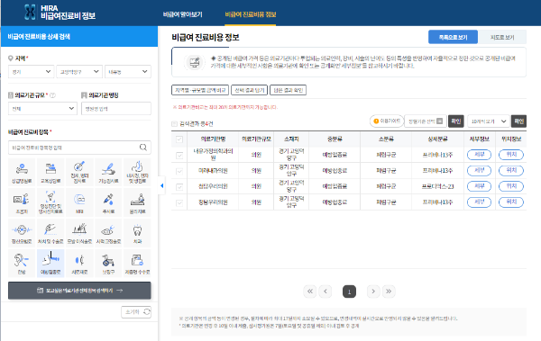This screenshot has width=541, height=341.
Task: Open 위치 location for 미래내과의원 row
Action: click(x=511, y=171)
